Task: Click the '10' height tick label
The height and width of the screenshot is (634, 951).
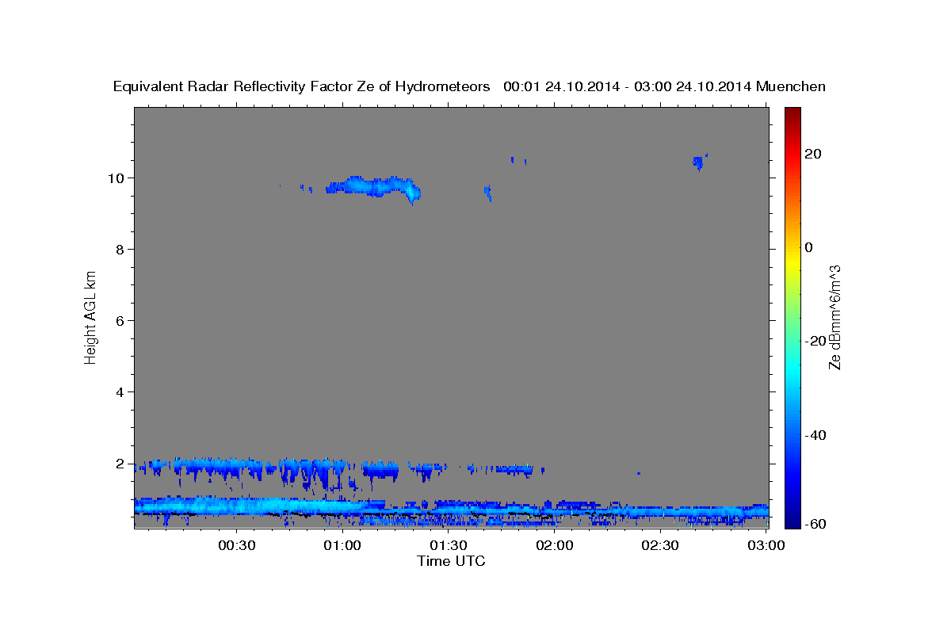Action: tap(117, 178)
